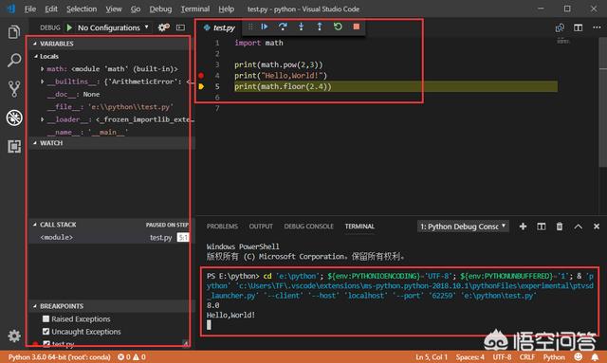Kill terminal with trash icon
The width and height of the screenshot is (607, 363).
coord(560,227)
